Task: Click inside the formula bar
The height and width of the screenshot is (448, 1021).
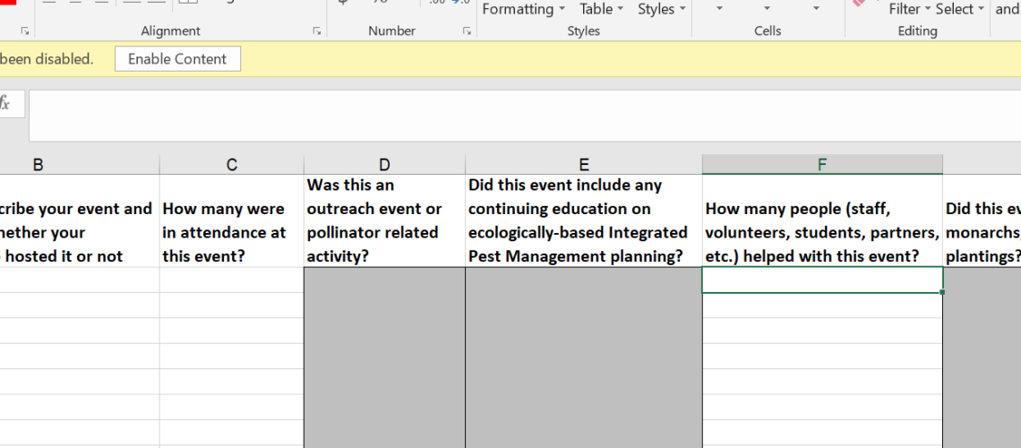Action: (x=524, y=116)
